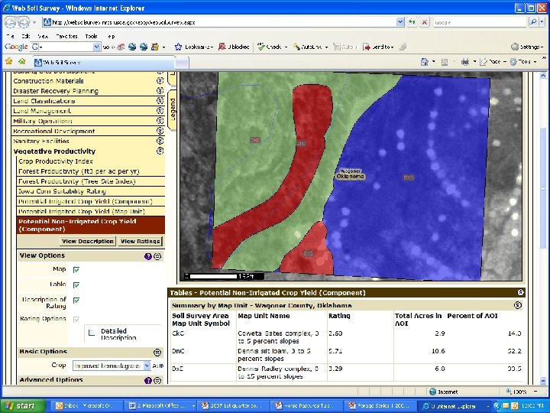Open the Favorites menu
This screenshot has width=550, height=413.
[68, 36]
